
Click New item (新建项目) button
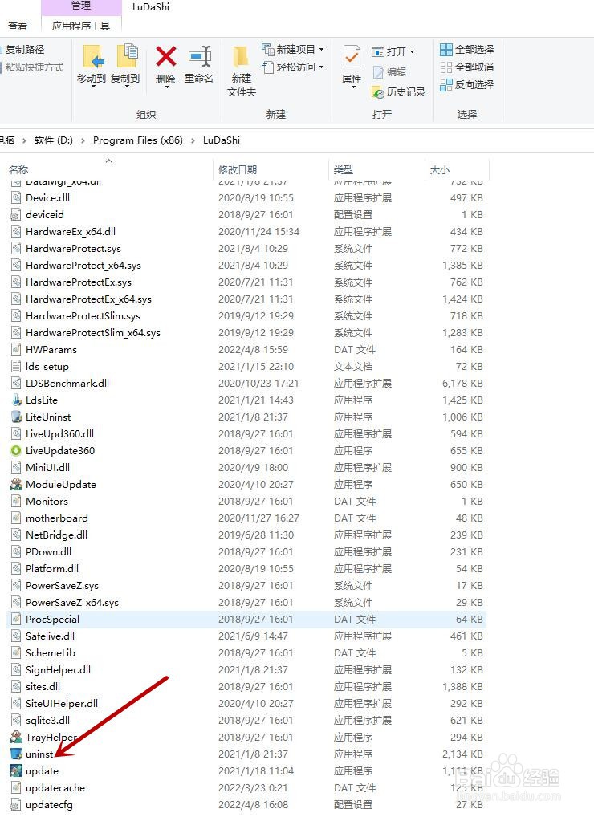point(293,50)
